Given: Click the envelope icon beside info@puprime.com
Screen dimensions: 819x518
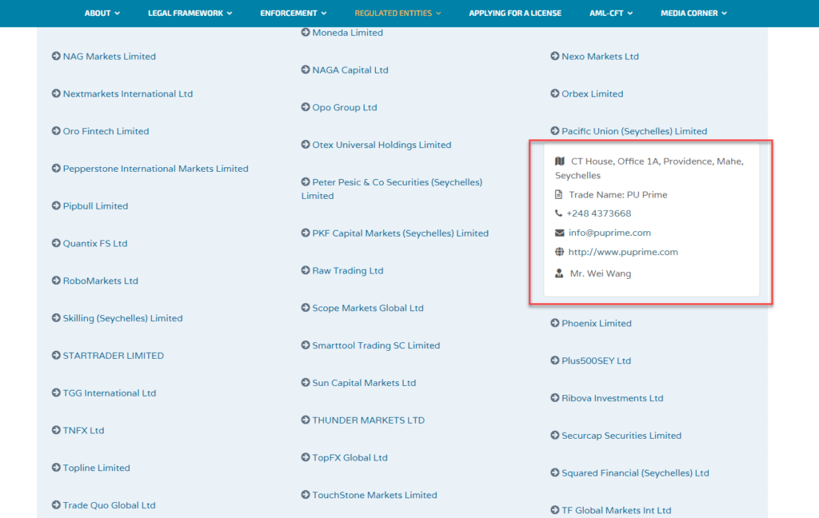Looking at the screenshot, I should coord(559,233).
